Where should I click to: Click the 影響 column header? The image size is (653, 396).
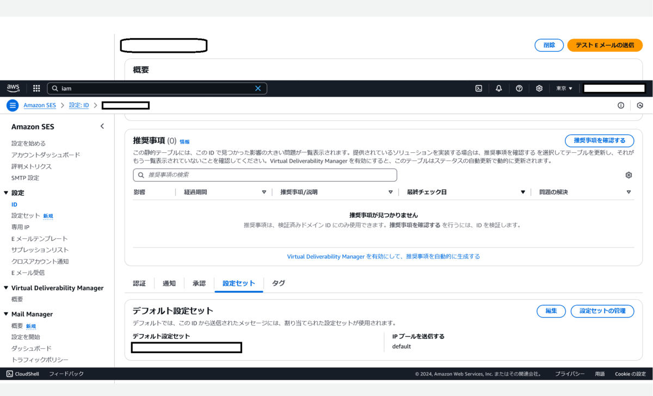coord(139,192)
